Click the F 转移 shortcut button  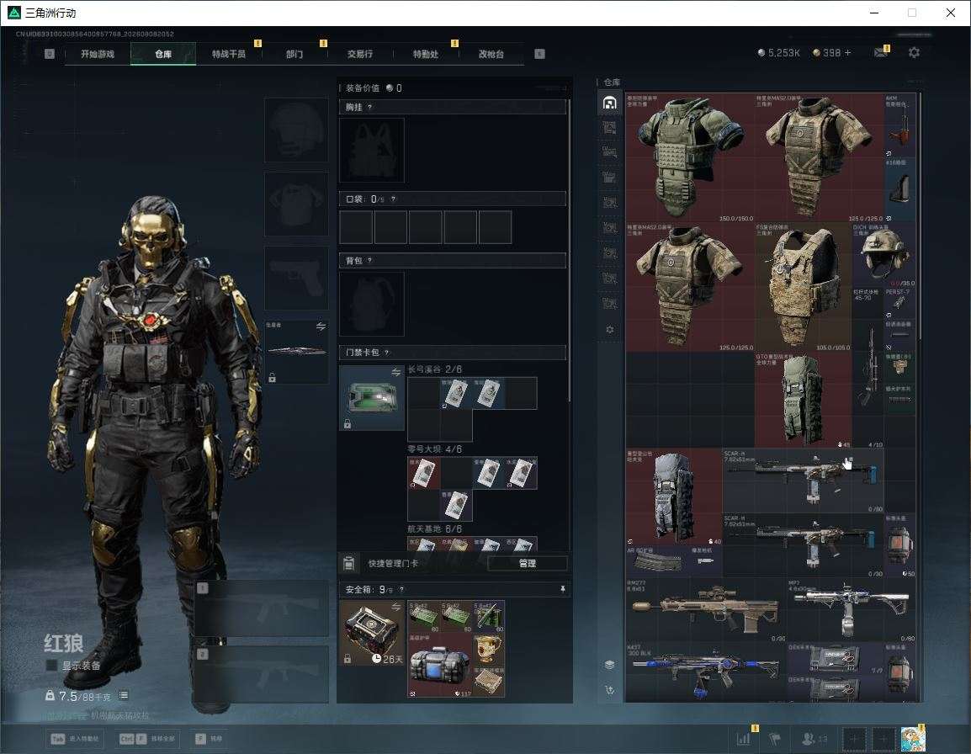(x=209, y=739)
